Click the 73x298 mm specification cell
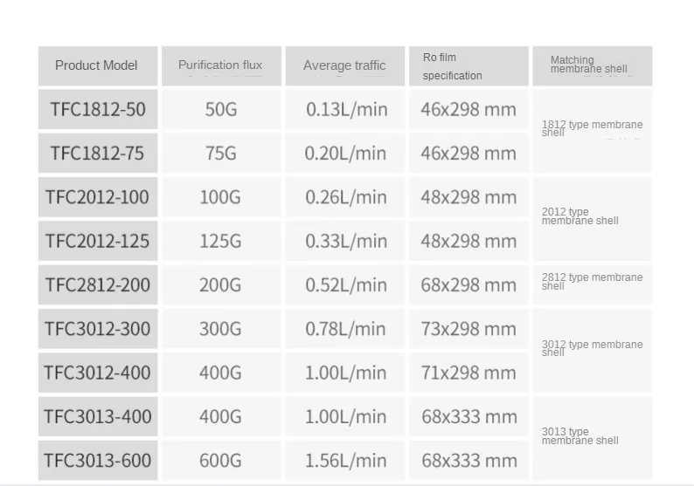Image resolution: width=694 pixels, height=486 pixels. point(468,328)
